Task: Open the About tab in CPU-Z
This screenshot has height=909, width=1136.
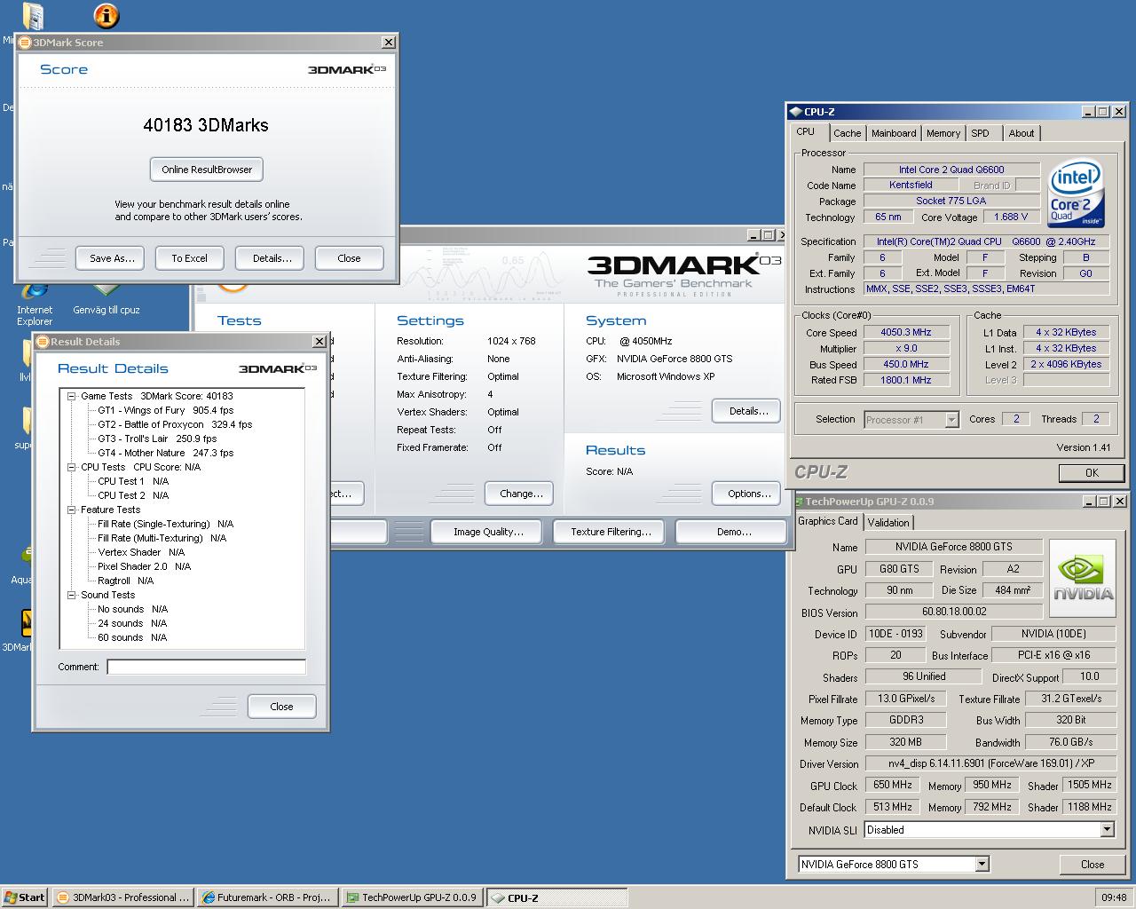Action: tap(1022, 133)
